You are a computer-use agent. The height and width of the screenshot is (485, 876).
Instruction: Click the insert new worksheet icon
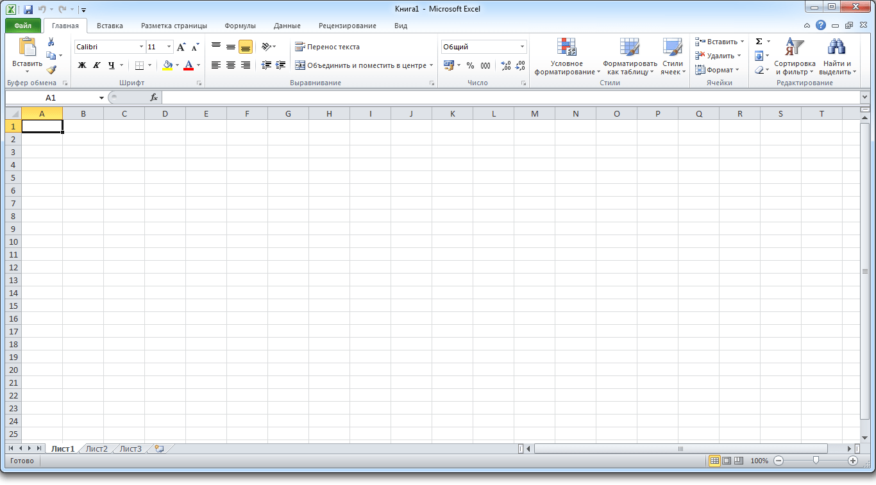[x=159, y=449]
